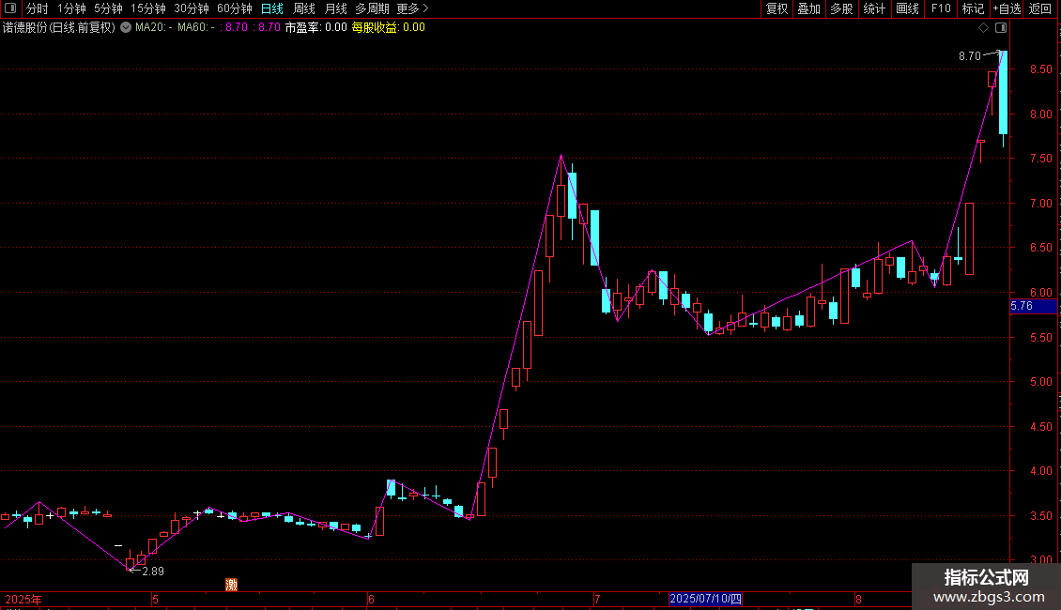This screenshot has width=1061, height=610.
Task: Switch to the 分时 intraday view
Action: (38, 8)
